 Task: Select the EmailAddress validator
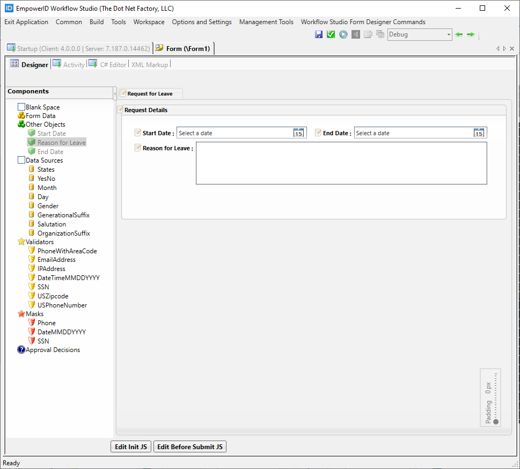(x=56, y=260)
